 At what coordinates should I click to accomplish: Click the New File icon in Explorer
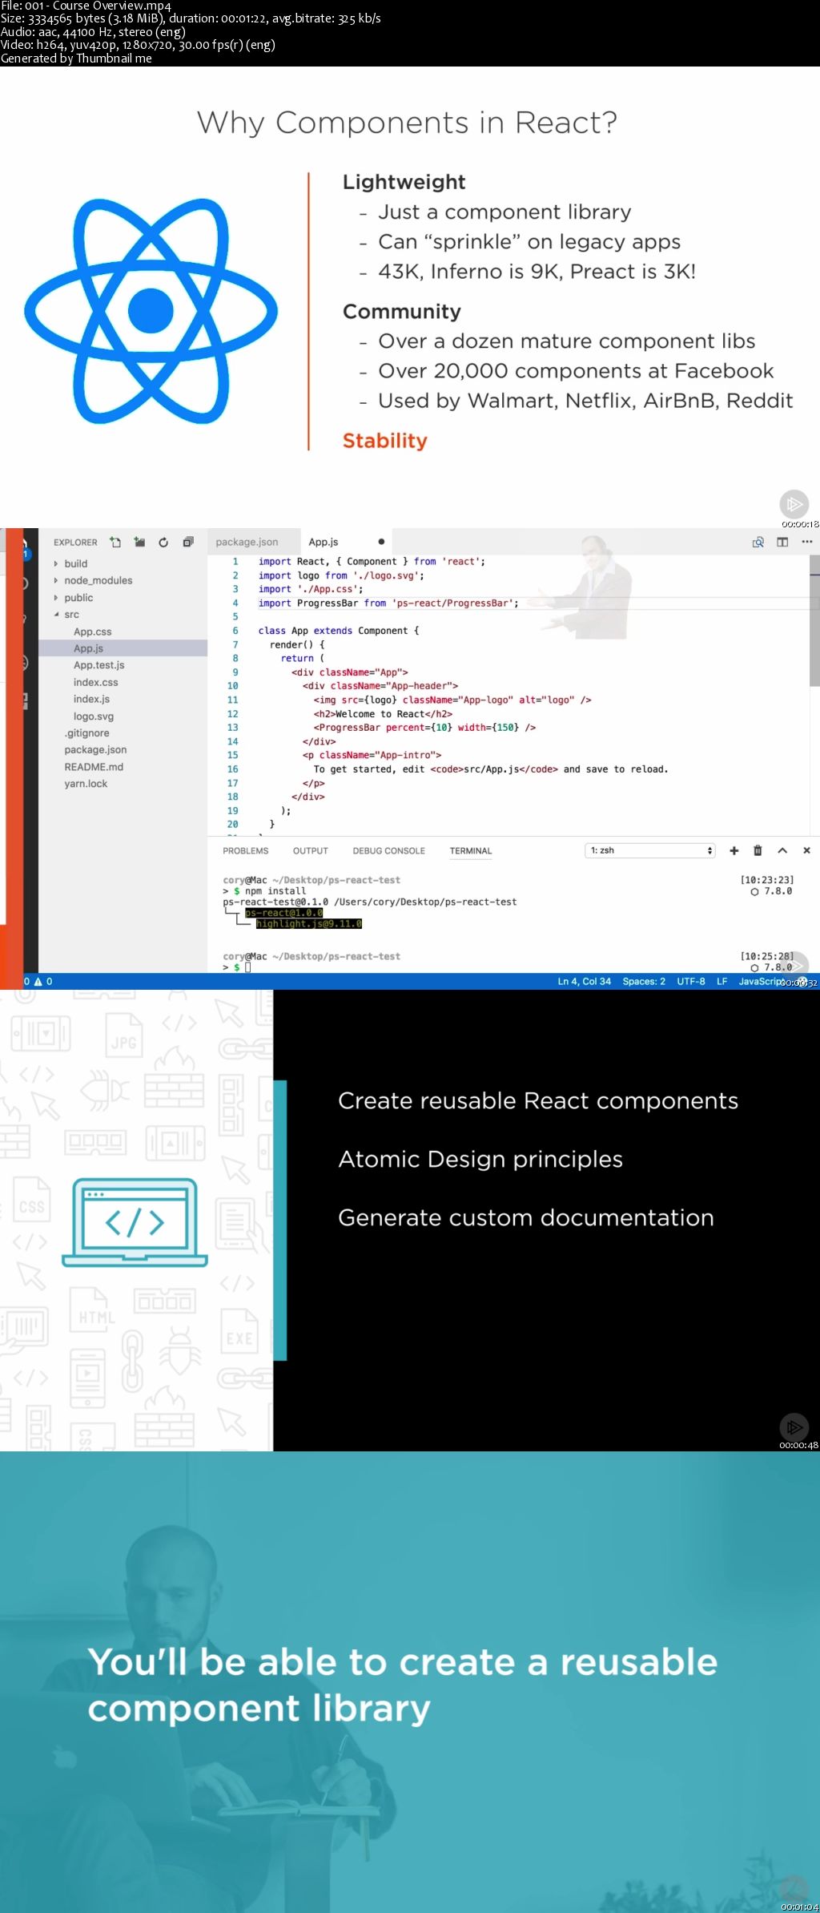[115, 543]
